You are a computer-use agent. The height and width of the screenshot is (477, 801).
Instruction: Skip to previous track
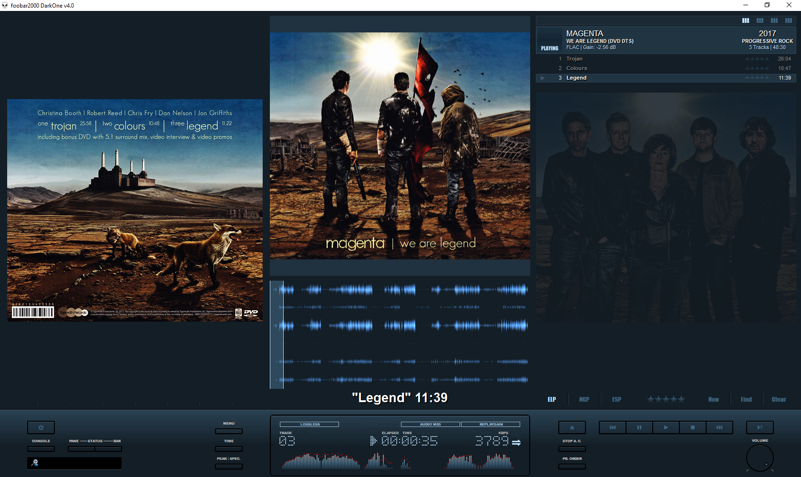point(613,427)
